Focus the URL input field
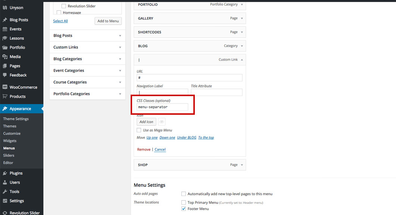Viewport: 396px width, 215px height. [189, 78]
